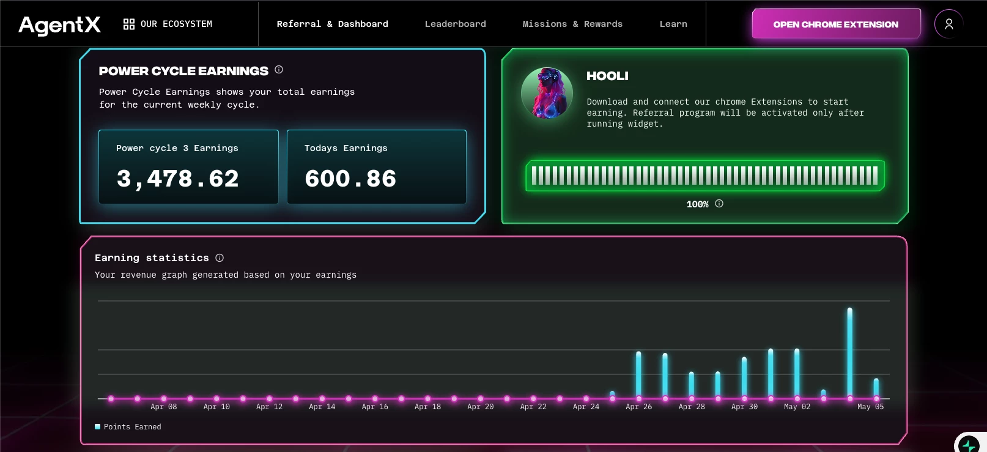Screen dimensions: 987x452
Task: Click info icon next to 100%
Action: click(719, 204)
